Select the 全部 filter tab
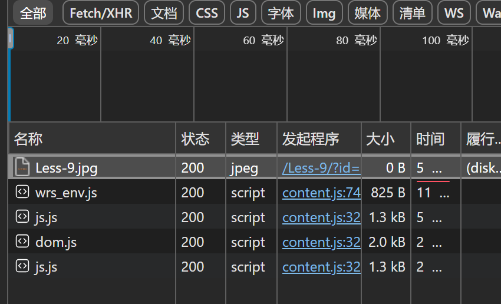The image size is (501, 304). [x=33, y=13]
